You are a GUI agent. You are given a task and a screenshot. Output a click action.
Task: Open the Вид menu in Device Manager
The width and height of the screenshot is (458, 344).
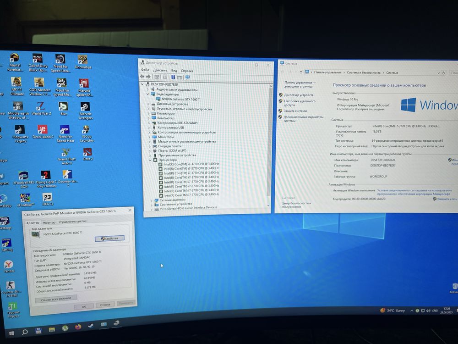[174, 71]
